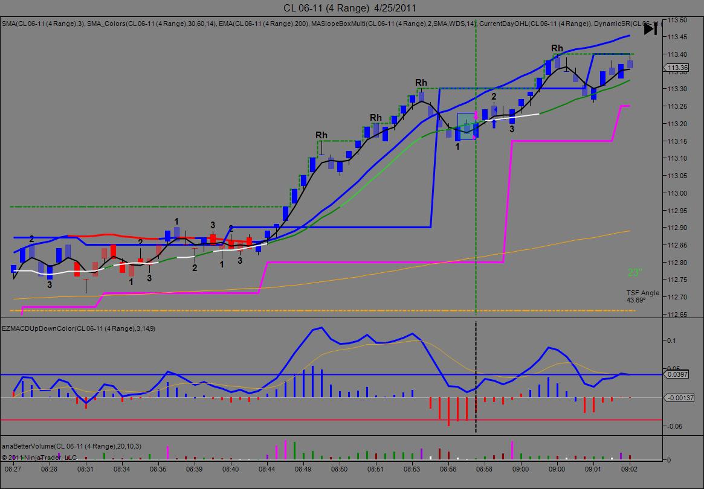Click the 112.80 price axis label
Screen dimensions: 704x489
[x=677, y=263]
